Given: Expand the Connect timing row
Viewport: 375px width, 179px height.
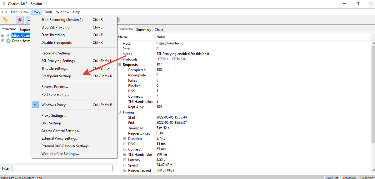Looking at the screenshot, I should (125, 149).
